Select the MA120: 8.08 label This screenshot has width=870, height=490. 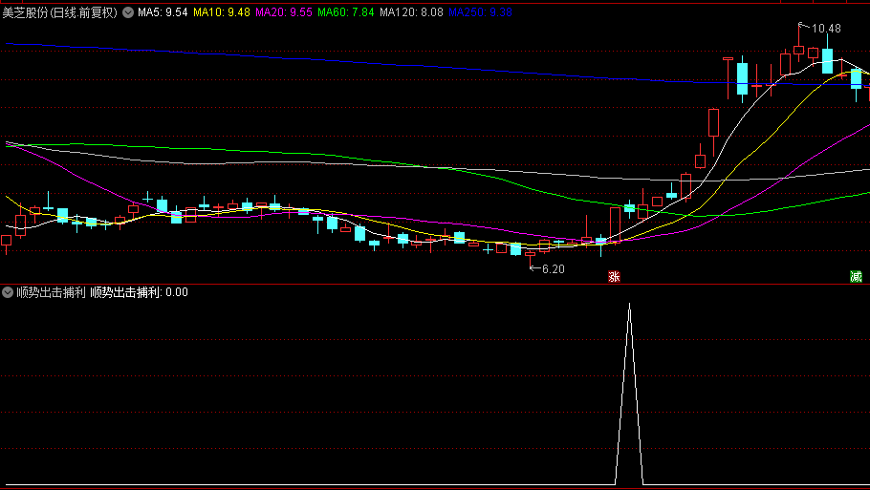click(411, 12)
